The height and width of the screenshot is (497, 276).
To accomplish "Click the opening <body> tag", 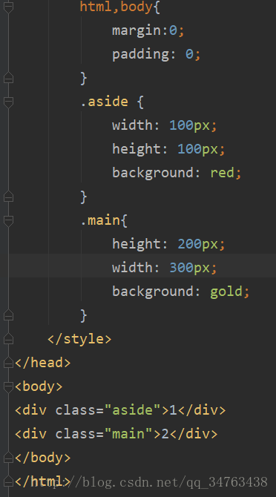I will [39, 386].
